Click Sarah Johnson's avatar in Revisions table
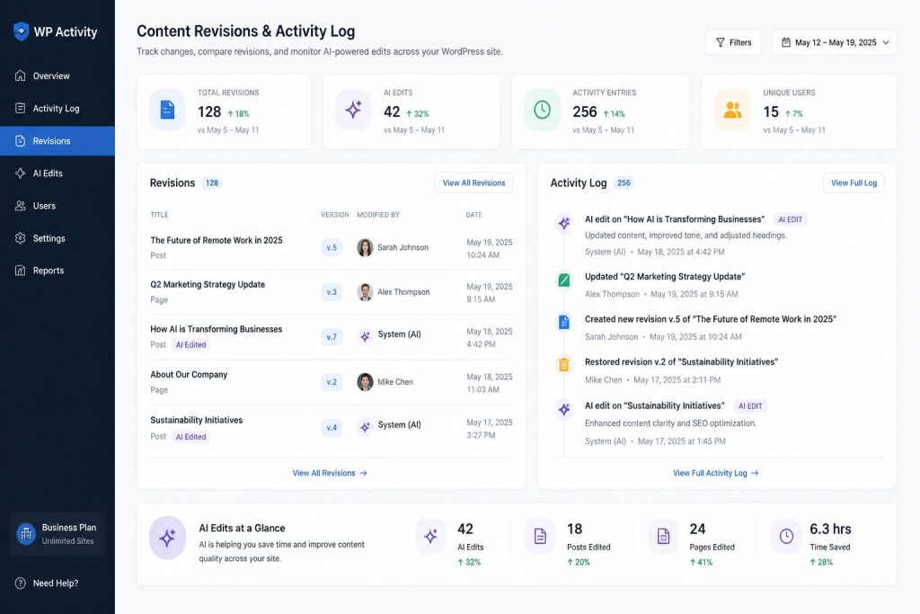 [365, 247]
